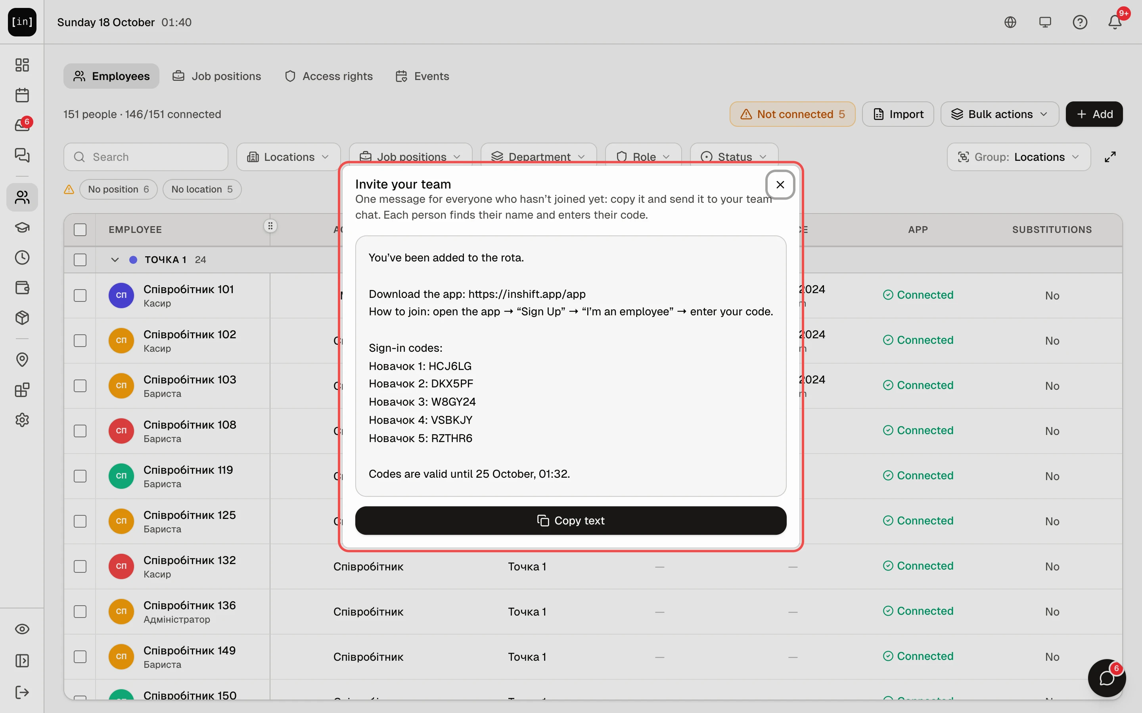Viewport: 1142px width, 713px height.
Task: Open the clock time-tracking icon in sidebar
Action: click(x=22, y=257)
